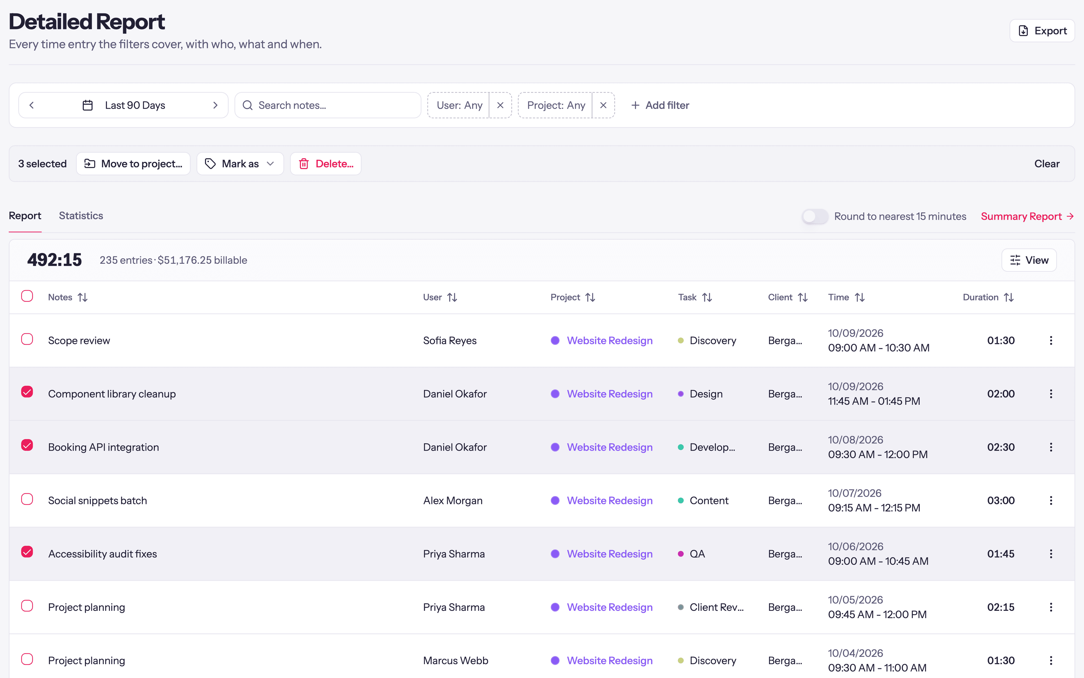The width and height of the screenshot is (1084, 678).
Task: Sort by Notes column arrows
Action: (82, 297)
